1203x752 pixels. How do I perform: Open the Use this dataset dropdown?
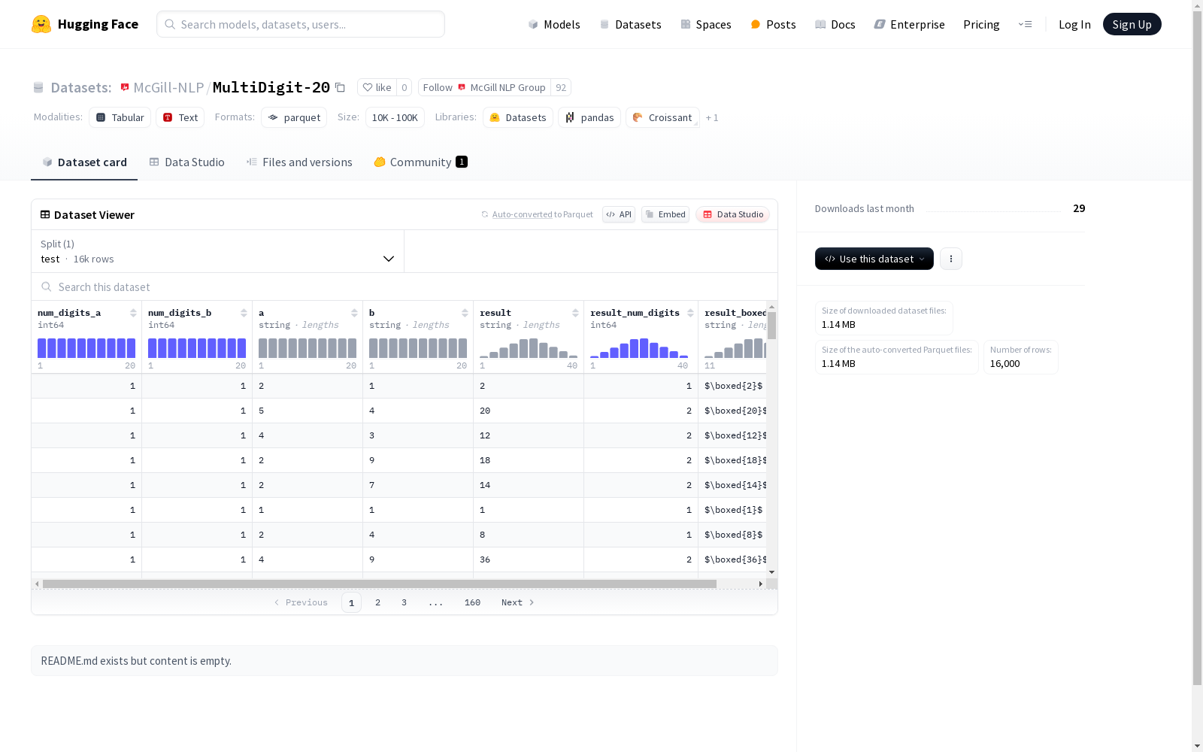874,259
